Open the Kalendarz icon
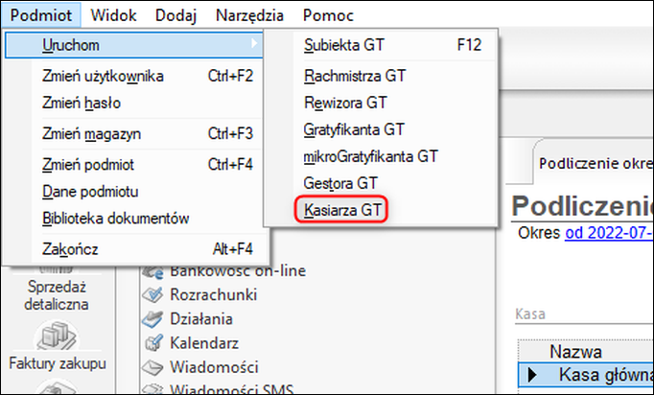This screenshot has height=395, width=654. click(151, 343)
